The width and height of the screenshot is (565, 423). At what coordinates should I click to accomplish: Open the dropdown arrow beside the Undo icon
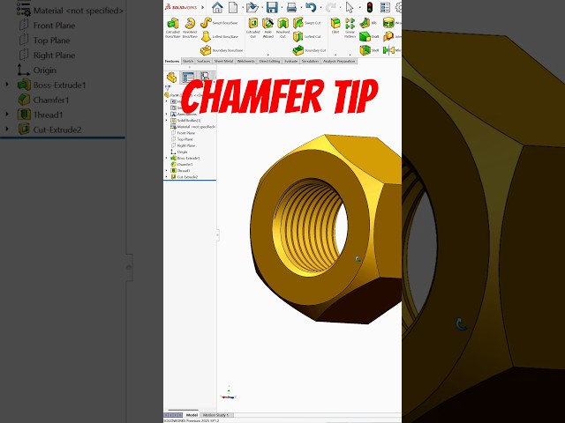pos(320,7)
